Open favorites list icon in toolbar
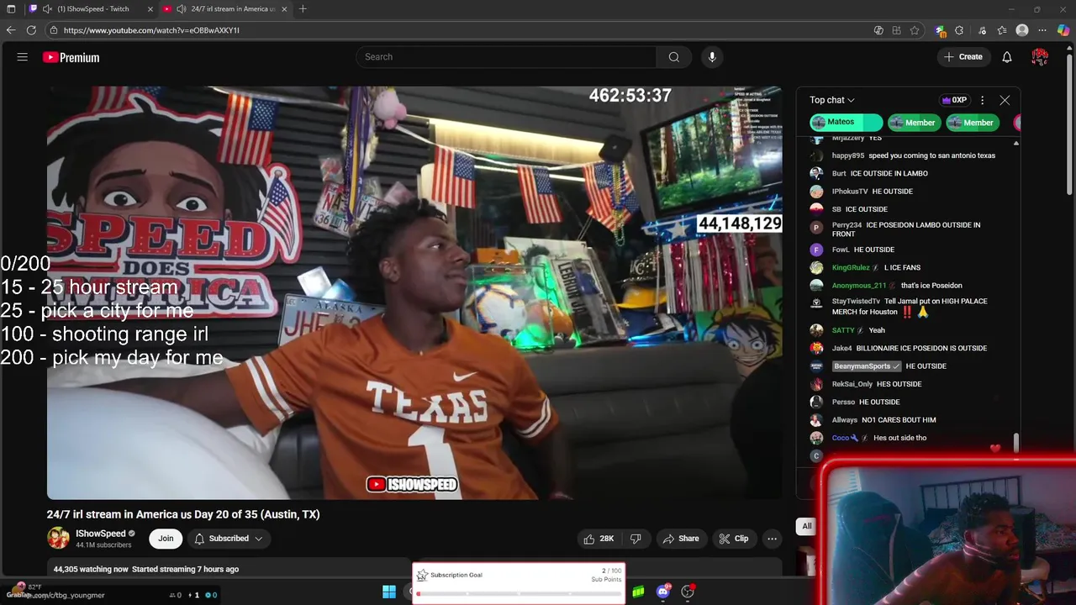Screen dimensions: 1076x605 coord(1002,30)
